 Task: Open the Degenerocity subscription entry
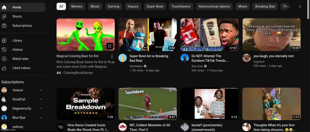click(x=23, y=108)
